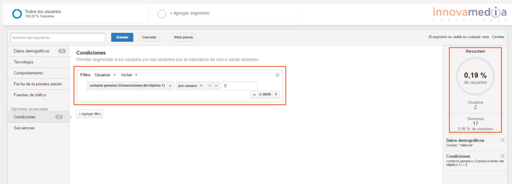Screen dimensions: 512x184
Task: Remove Condiciones from the summary panel
Action: coord(502,156)
